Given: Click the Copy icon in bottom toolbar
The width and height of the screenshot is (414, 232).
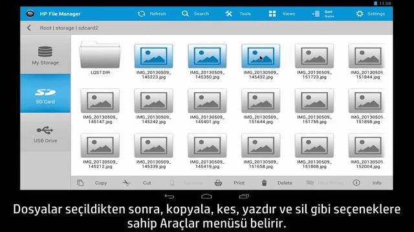Looking at the screenshot, I should tap(80, 183).
